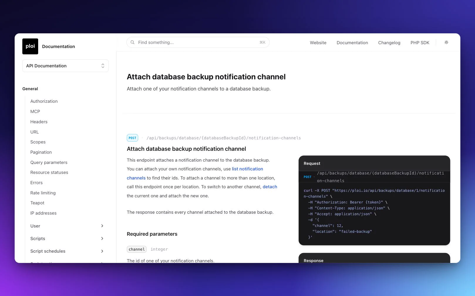The width and height of the screenshot is (475, 296).
Task: Open the Headers sidebar page
Action: coord(39,122)
